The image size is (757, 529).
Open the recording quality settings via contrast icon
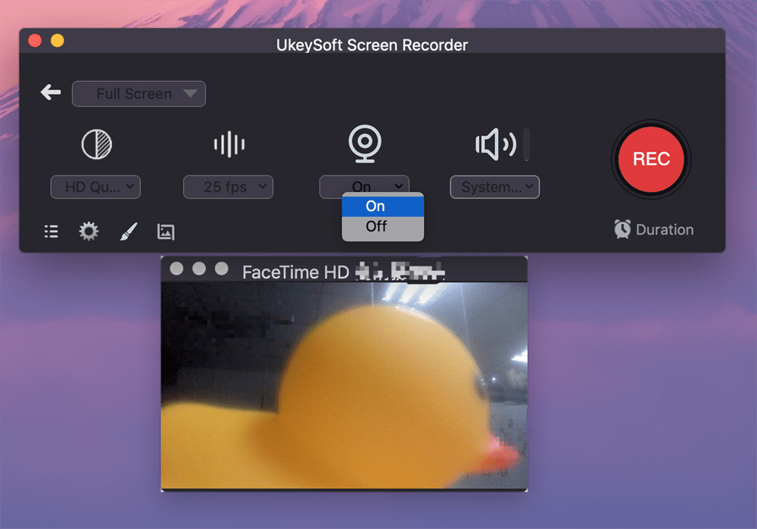[x=95, y=145]
